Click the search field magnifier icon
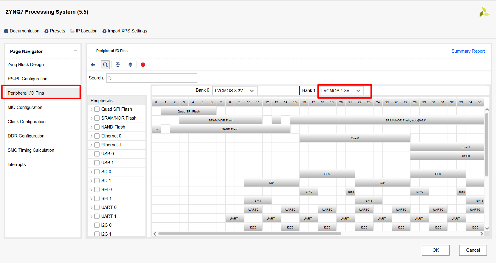The image size is (496, 263). coord(110,78)
